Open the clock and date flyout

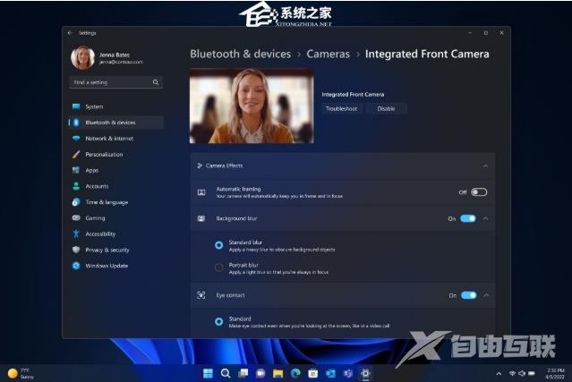pyautogui.click(x=555, y=373)
